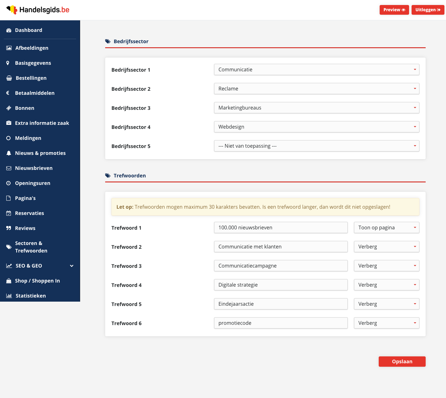Click the Trefwoord 2 text field
This screenshot has width=446, height=398.
click(x=281, y=247)
